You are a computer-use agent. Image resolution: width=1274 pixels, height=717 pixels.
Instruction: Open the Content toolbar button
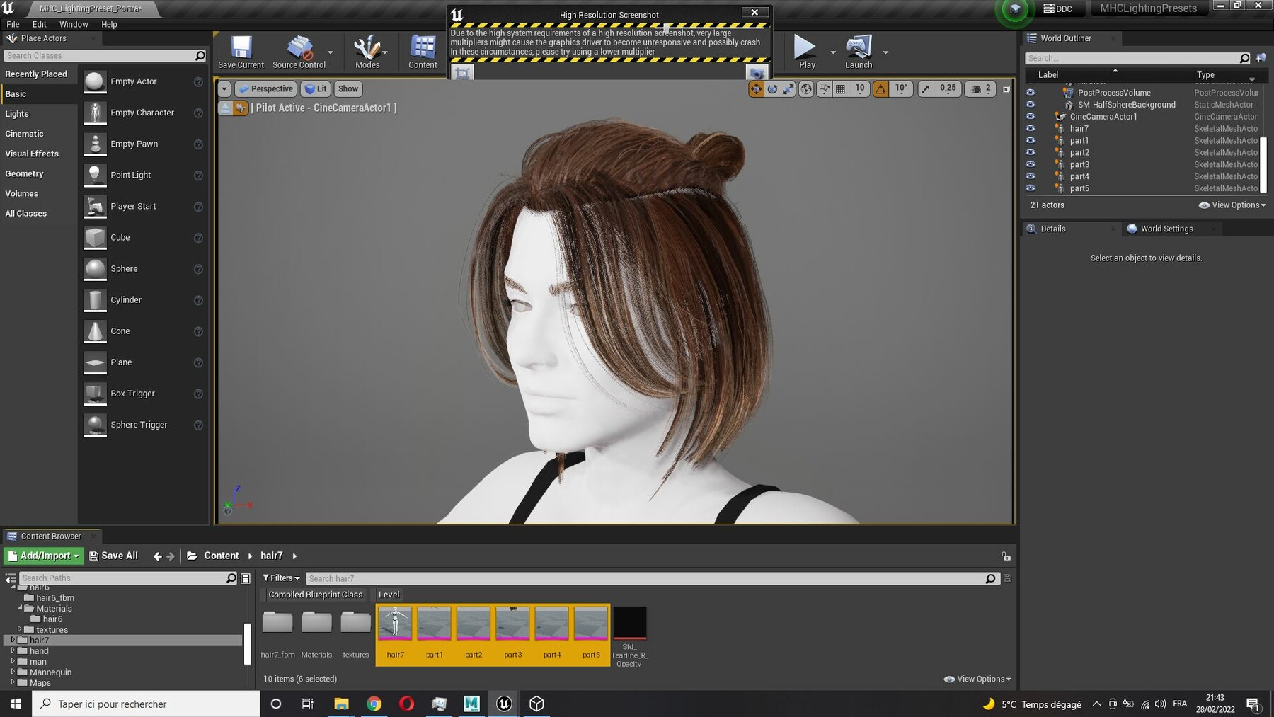(423, 52)
